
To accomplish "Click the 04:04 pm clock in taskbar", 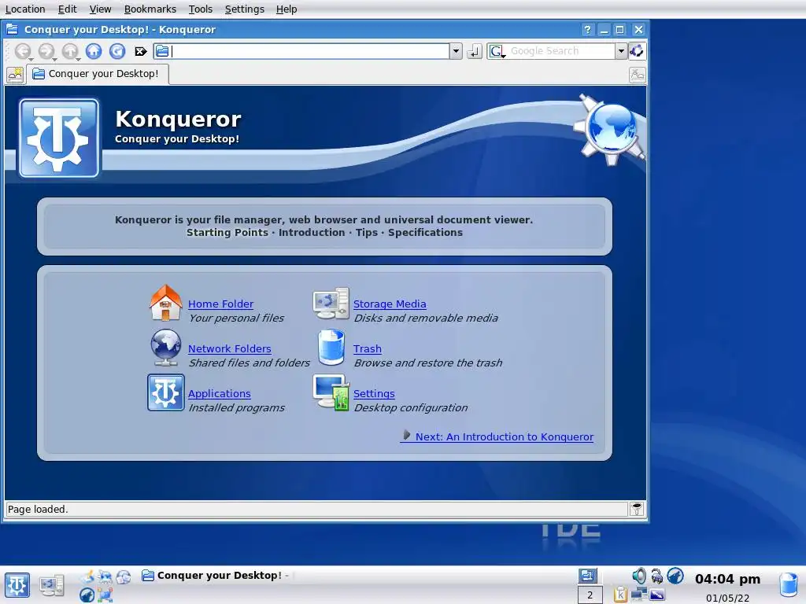I will click(727, 580).
